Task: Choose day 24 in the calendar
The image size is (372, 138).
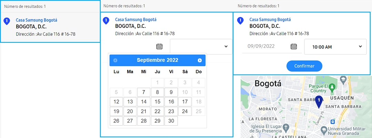Action: (x=185, y=111)
